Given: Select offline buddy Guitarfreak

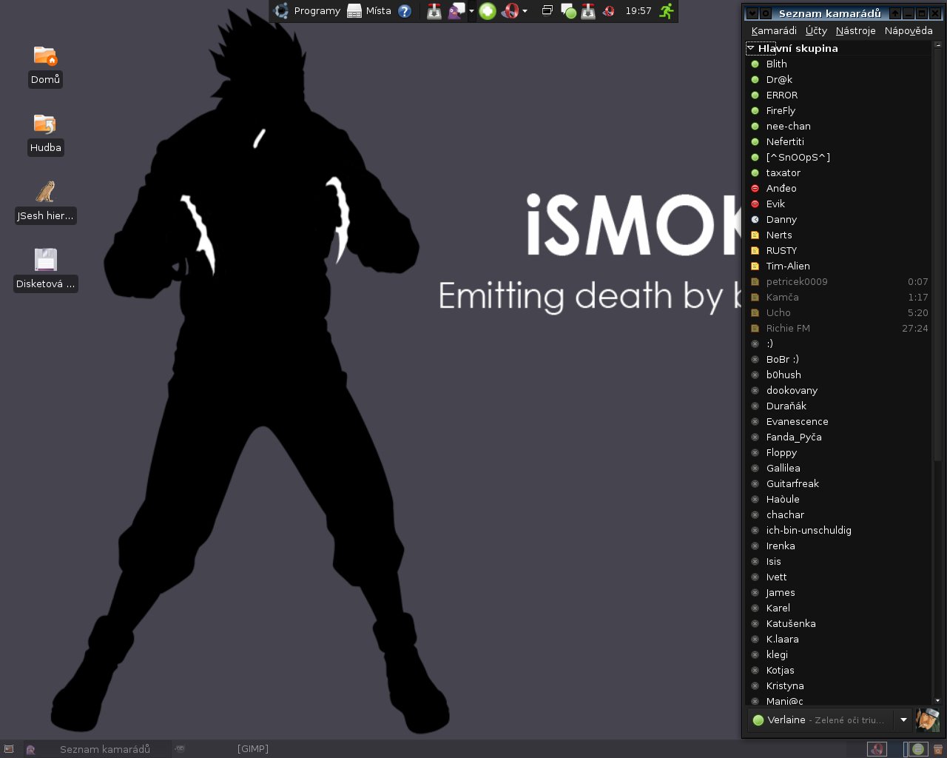Looking at the screenshot, I should click(839, 483).
